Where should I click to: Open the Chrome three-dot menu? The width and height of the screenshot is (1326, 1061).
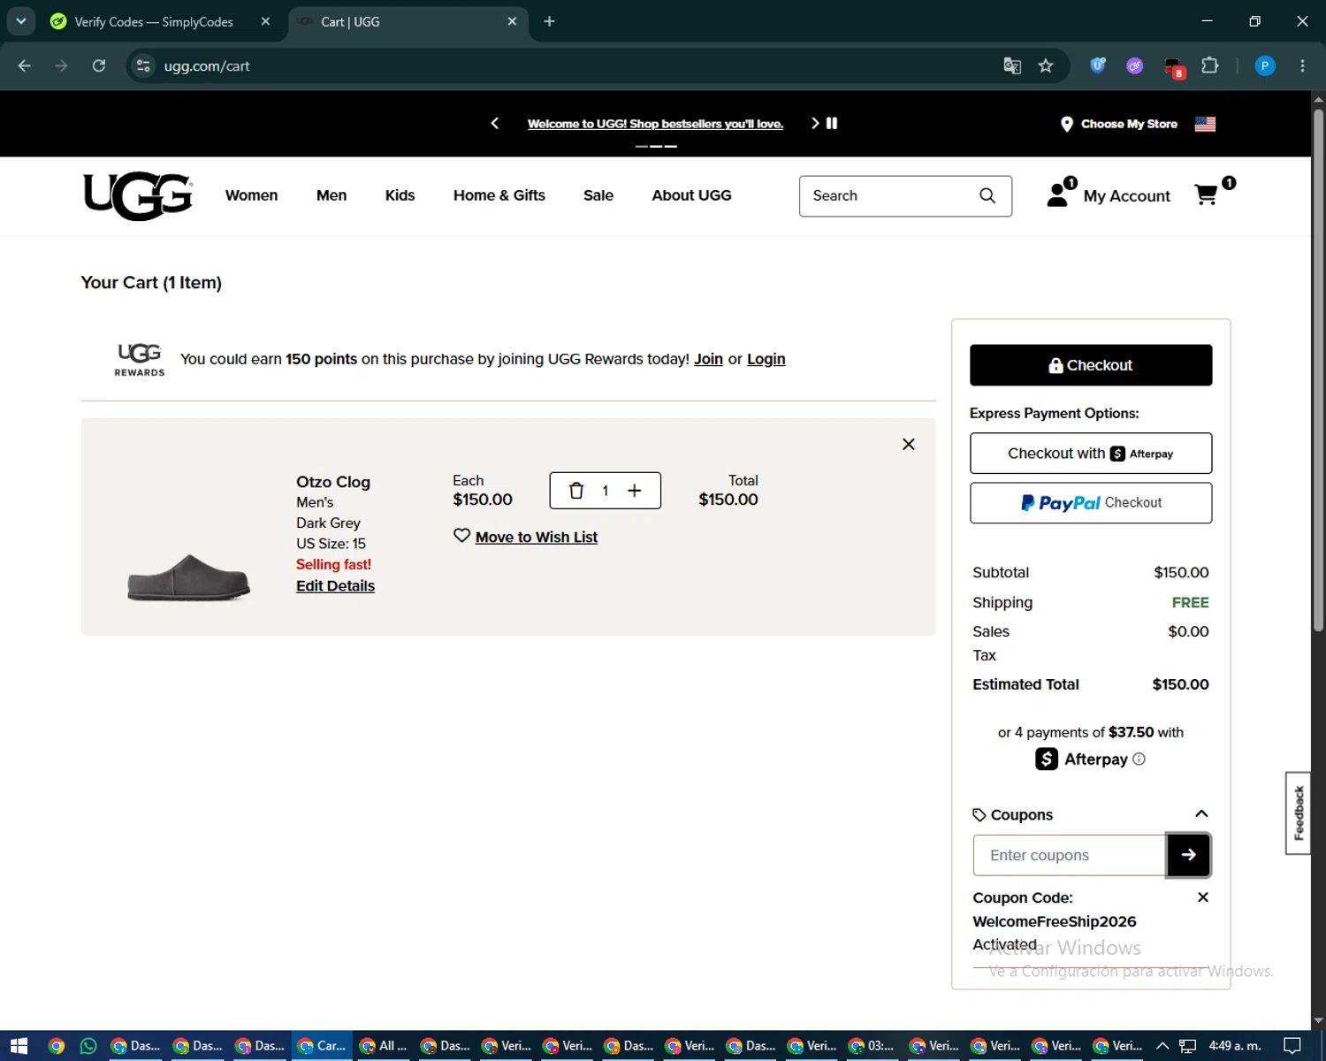[1302, 65]
